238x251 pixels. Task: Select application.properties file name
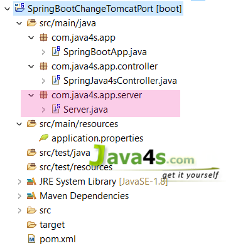point(97,138)
